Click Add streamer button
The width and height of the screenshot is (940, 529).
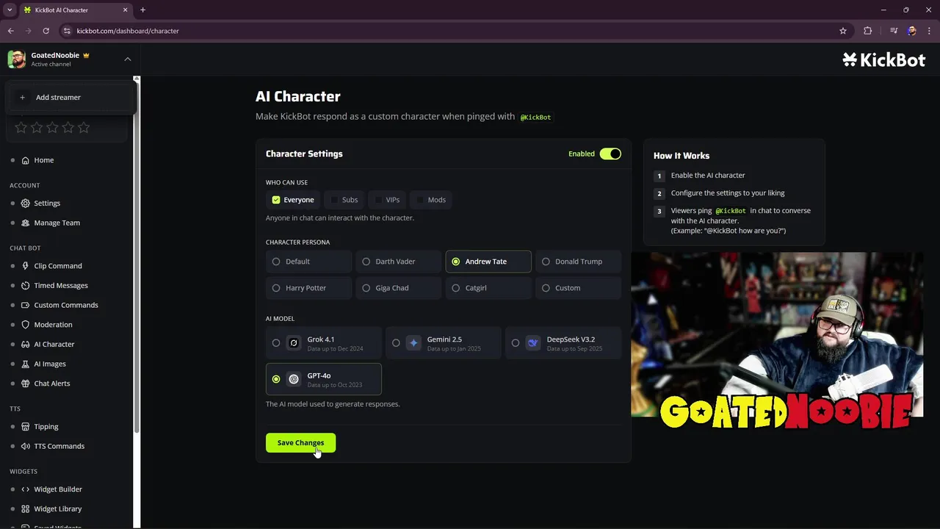coord(70,97)
